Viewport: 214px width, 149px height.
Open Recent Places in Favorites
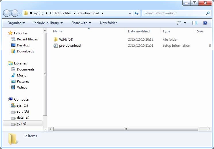coord(27,39)
